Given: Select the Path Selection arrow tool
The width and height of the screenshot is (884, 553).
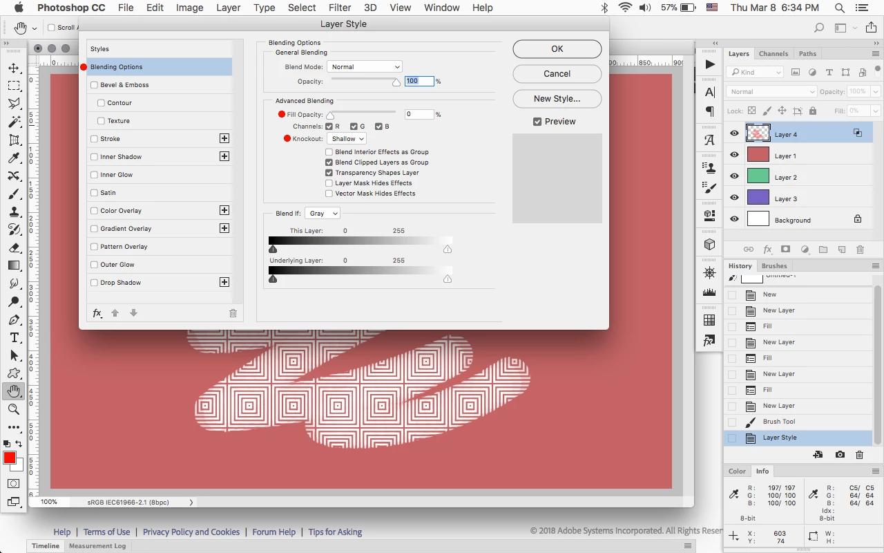Looking at the screenshot, I should click(x=14, y=355).
